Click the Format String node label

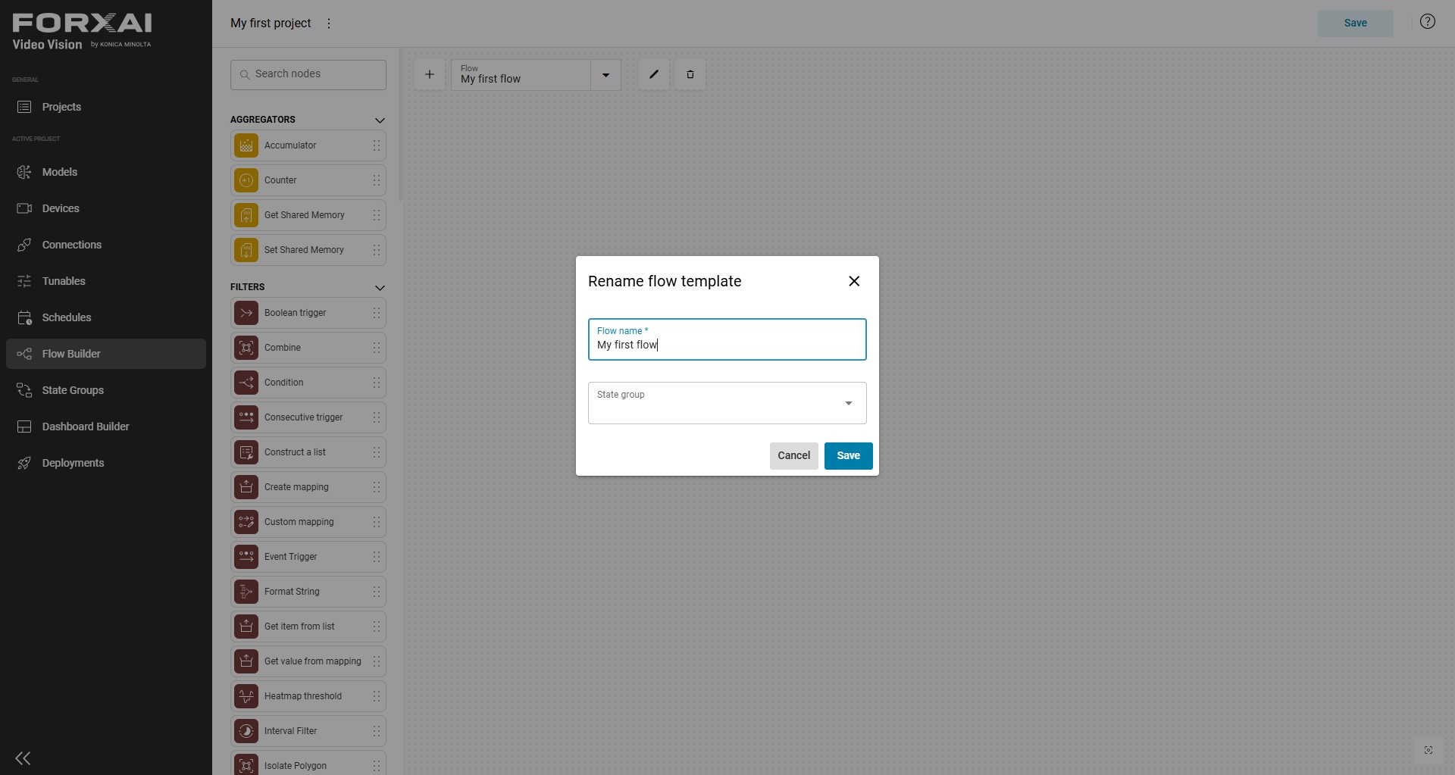[x=292, y=592]
